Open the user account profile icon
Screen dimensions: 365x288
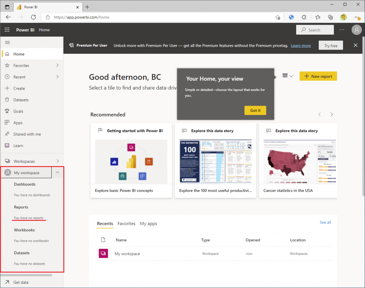coord(356,30)
